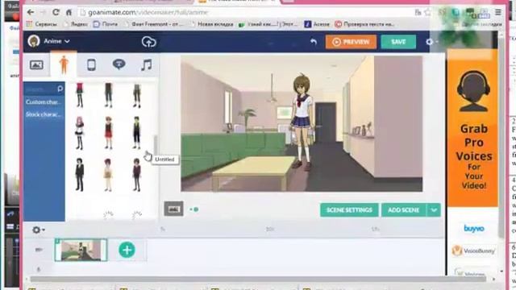Open the Access bookmark
Screen dimensions: 516x290
317,24
